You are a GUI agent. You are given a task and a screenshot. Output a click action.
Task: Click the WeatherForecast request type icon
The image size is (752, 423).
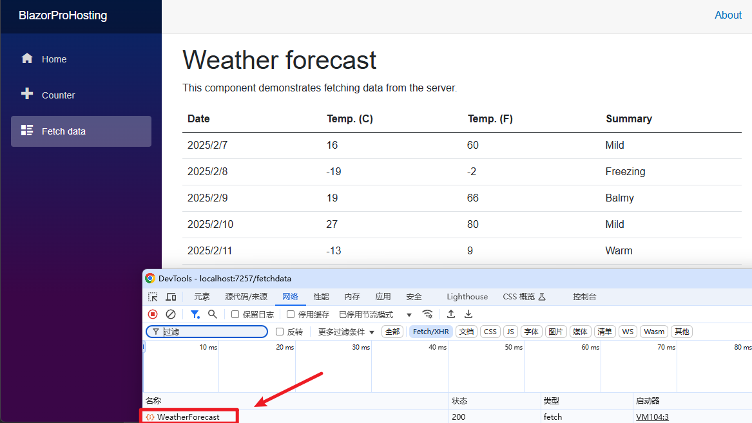[150, 417]
